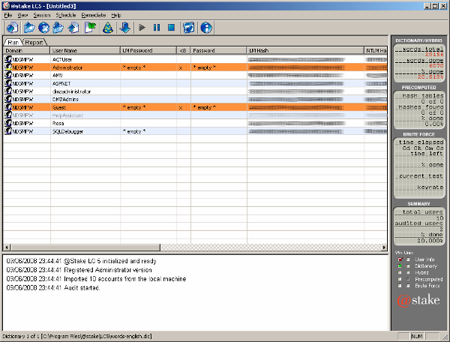This screenshot has width=450, height=342.
Task: Click the user icon in Administrator row
Action: [8, 67]
